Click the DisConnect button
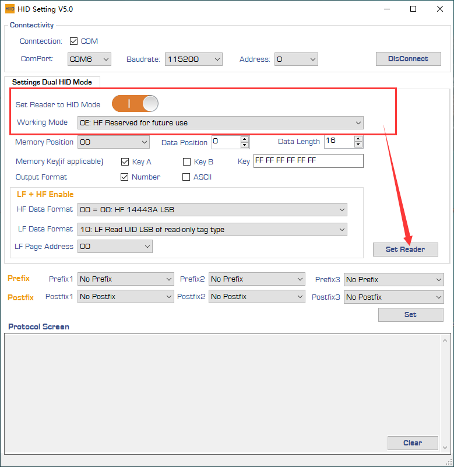454x467 pixels. click(x=408, y=59)
